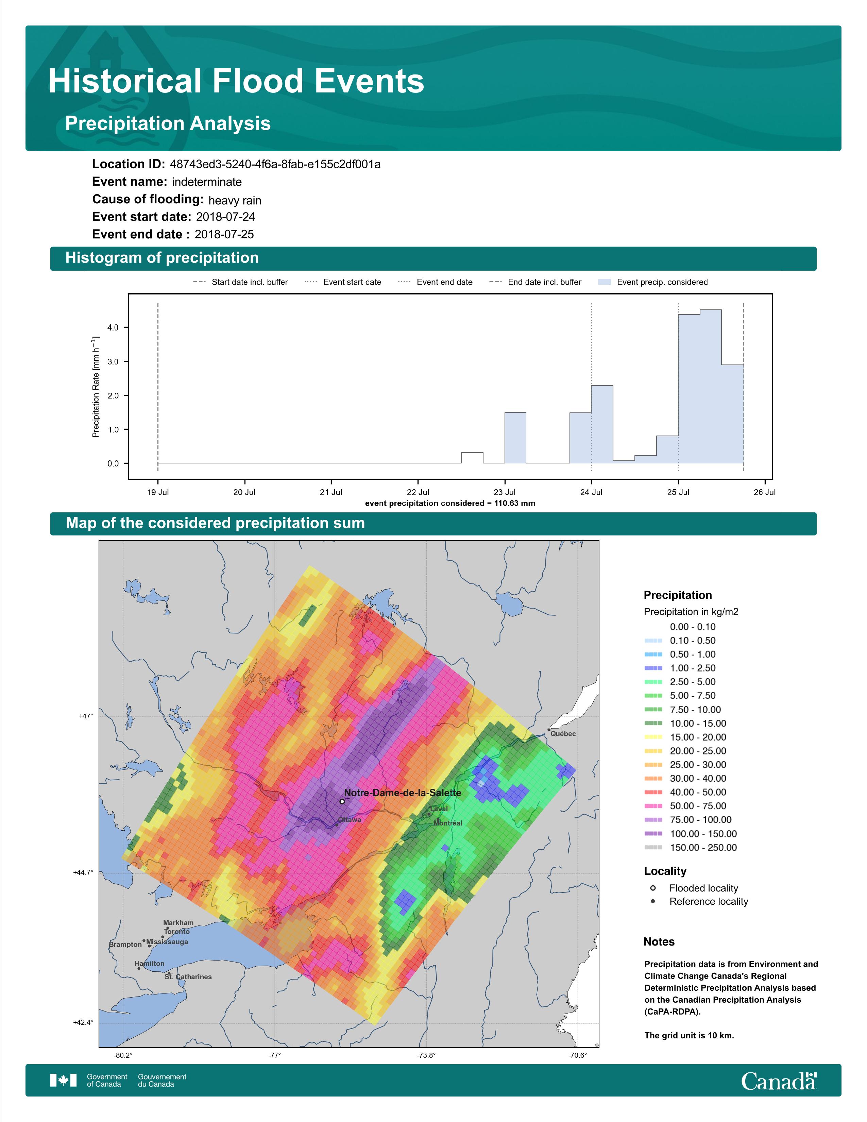The width and height of the screenshot is (867, 1122).
Task: Click the 'Notre-Dame-de-la-Salette' map label
Action: point(403,793)
